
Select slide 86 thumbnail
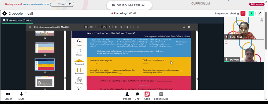(x=45, y=65)
